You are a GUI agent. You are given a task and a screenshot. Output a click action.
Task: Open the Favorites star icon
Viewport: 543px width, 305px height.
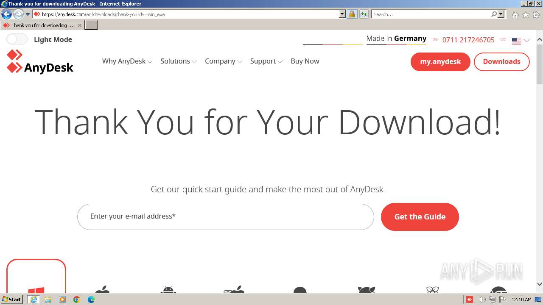pyautogui.click(x=526, y=15)
